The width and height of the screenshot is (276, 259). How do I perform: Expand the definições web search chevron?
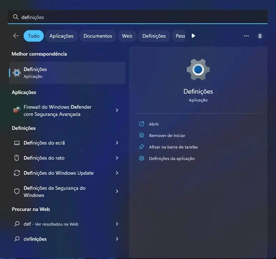(117, 239)
